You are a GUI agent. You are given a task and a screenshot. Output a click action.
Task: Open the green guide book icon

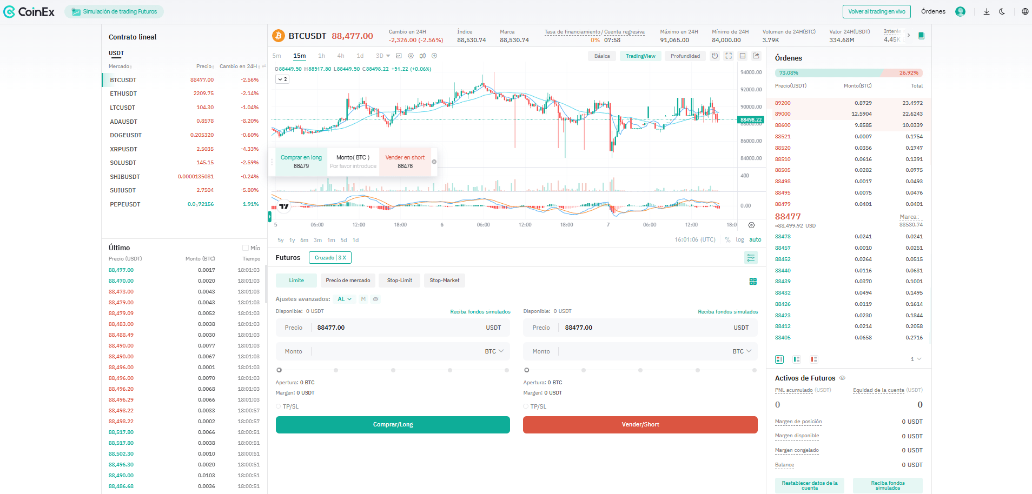pyautogui.click(x=922, y=36)
